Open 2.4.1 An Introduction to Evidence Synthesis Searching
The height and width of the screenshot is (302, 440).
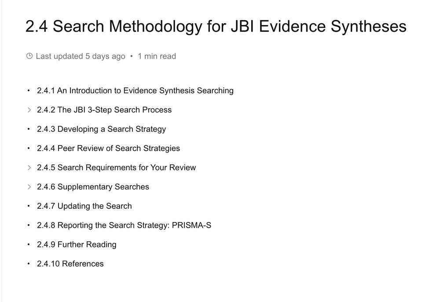[x=135, y=91]
